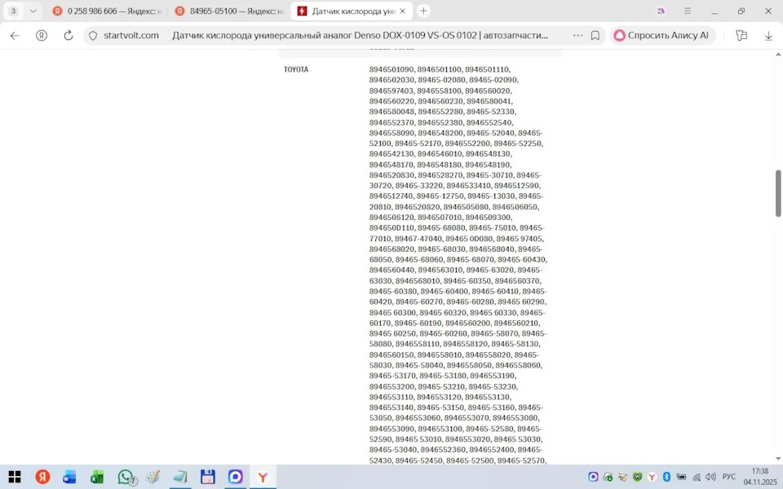This screenshot has width=783, height=489.
Task: Open the bookmarks and collections sidebar icon
Action: 741,35
